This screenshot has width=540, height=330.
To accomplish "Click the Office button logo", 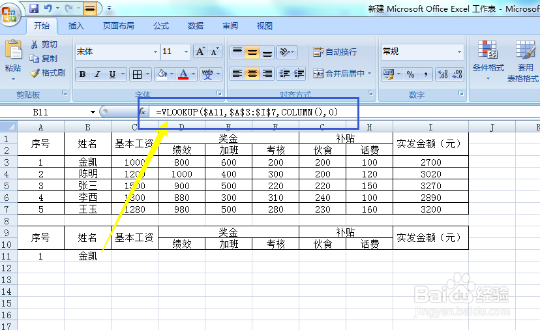I will pos(9,14).
